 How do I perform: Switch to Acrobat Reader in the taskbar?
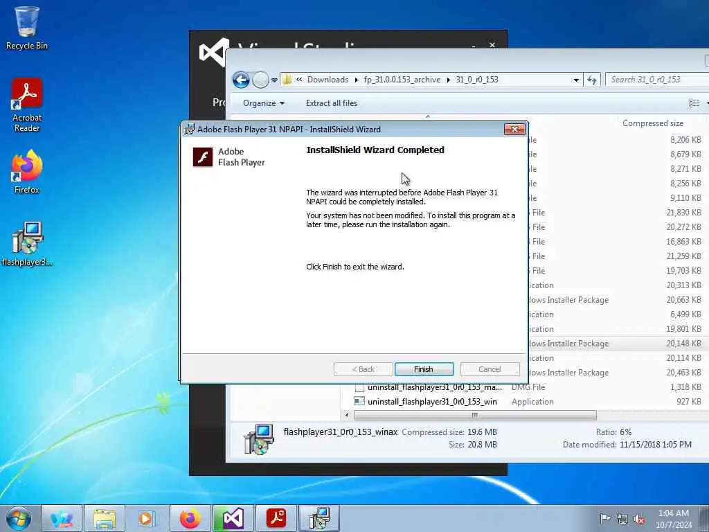[x=276, y=518]
